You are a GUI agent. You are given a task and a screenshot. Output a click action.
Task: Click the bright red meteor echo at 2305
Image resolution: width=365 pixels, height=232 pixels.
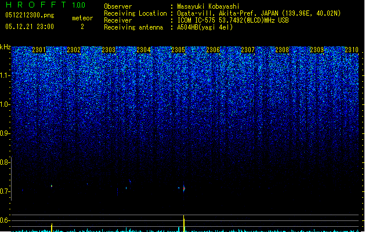[x=184, y=188]
